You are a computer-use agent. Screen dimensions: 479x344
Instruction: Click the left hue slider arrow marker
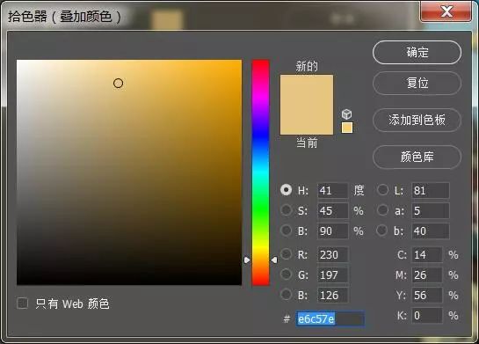point(247,260)
